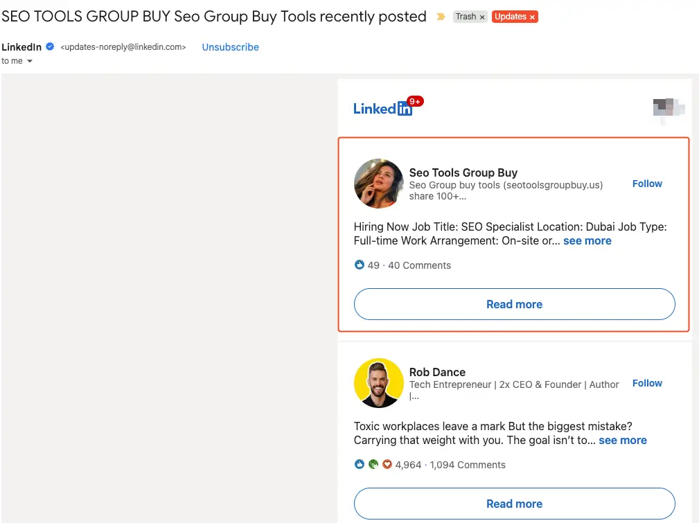Remove the Updates label via its x
This screenshot has width=699, height=523.
click(x=532, y=17)
